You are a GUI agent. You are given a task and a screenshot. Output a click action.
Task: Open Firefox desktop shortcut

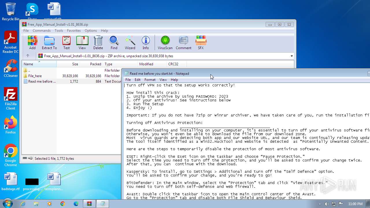coord(11,125)
